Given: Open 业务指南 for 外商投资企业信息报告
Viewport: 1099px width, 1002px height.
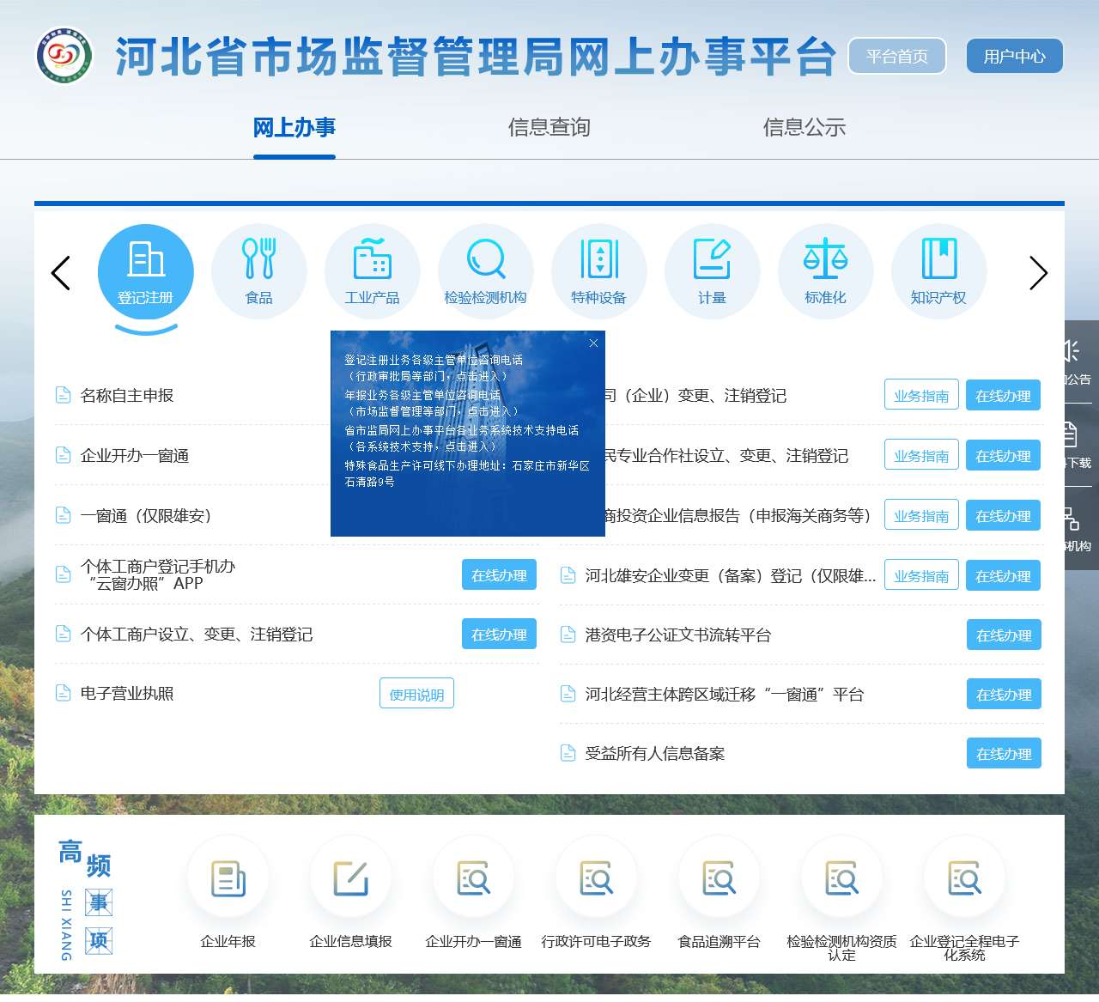Looking at the screenshot, I should pyautogui.click(x=921, y=515).
